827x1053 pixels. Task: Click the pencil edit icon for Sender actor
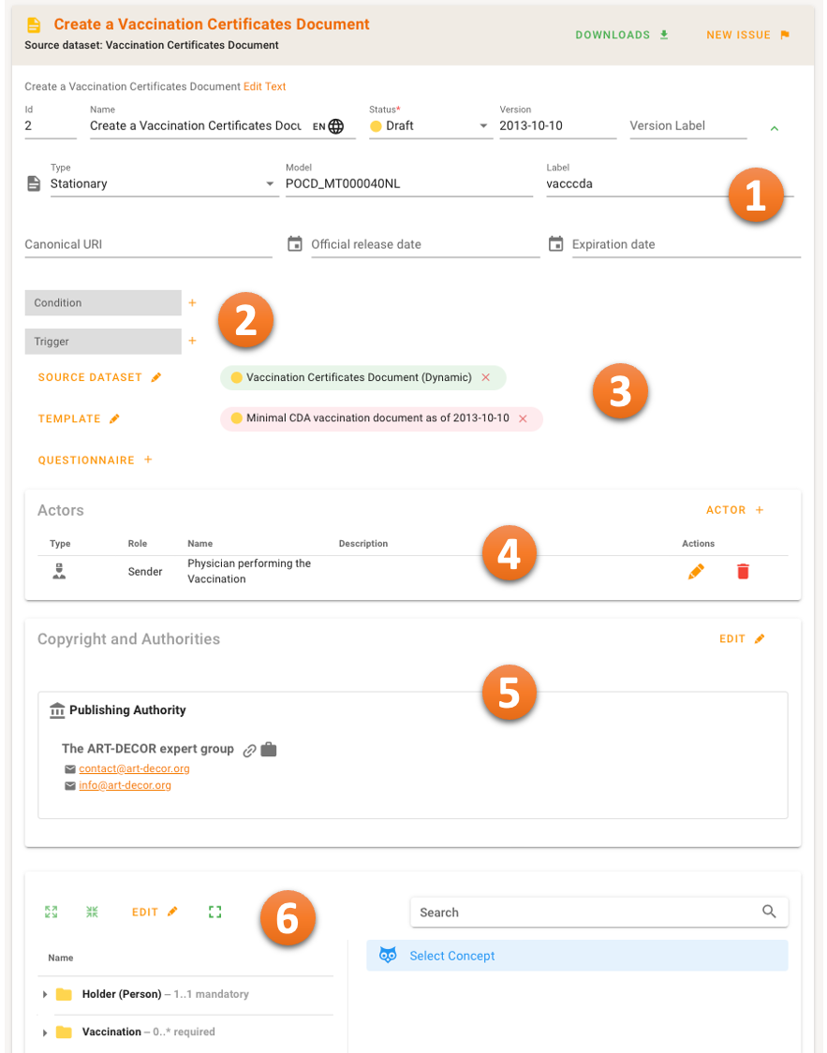[696, 571]
